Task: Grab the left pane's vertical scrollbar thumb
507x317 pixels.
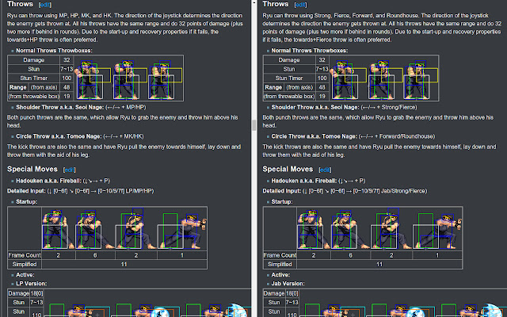Action: (x=254, y=125)
